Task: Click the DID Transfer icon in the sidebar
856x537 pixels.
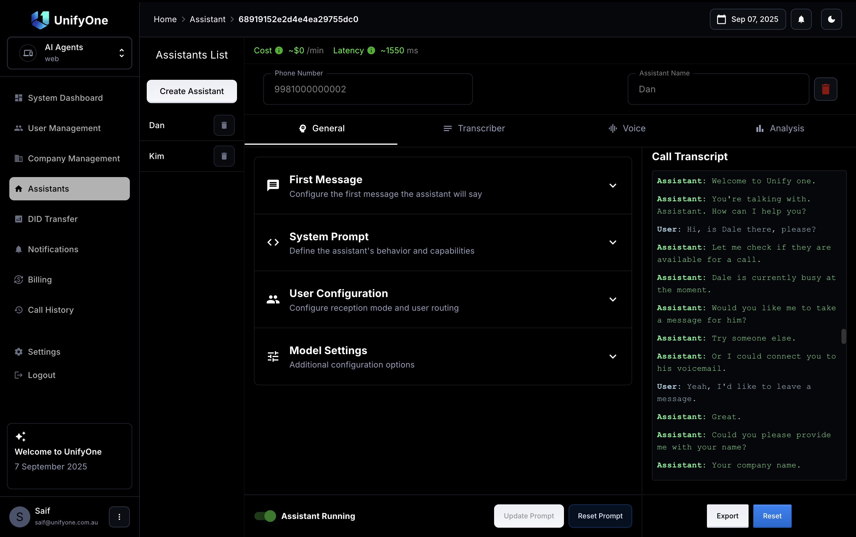Action: (x=19, y=219)
